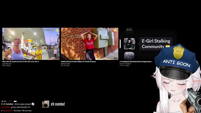Click the 'NTTS' server icon in third thumbnail
Viewport: 201px width, 113px height.
pos(129,56)
